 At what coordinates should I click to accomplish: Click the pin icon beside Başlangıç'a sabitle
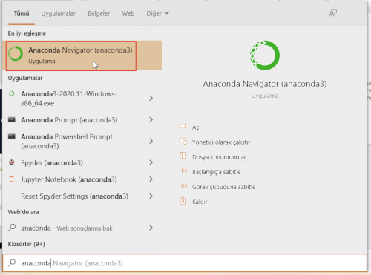(x=183, y=170)
